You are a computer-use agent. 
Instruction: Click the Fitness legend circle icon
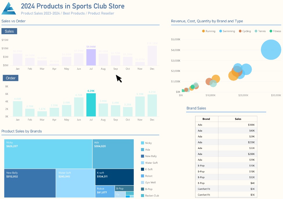271,31
